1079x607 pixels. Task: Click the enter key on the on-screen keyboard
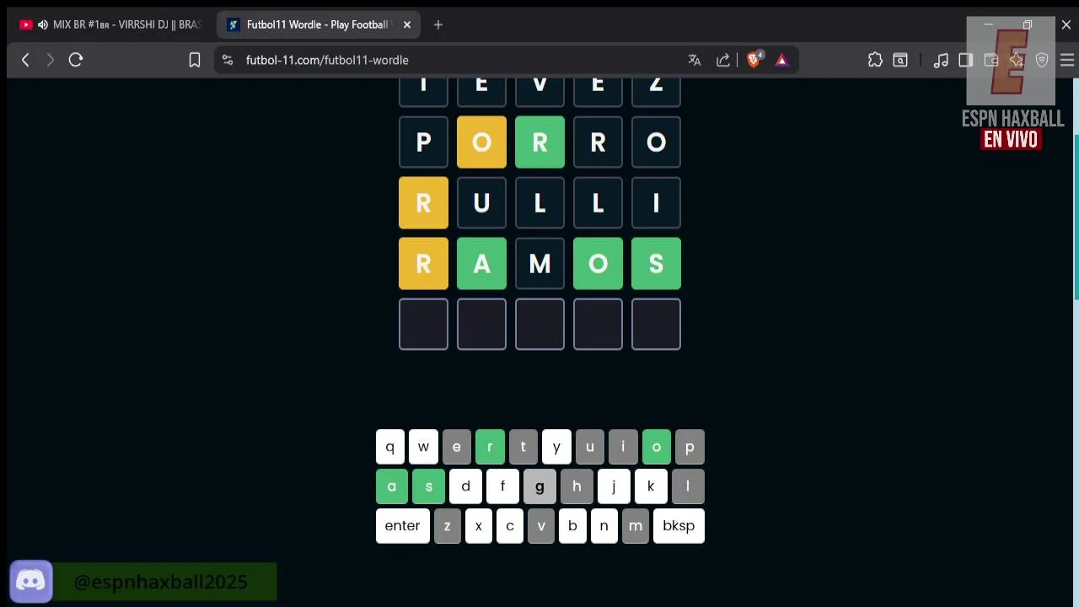(x=402, y=526)
